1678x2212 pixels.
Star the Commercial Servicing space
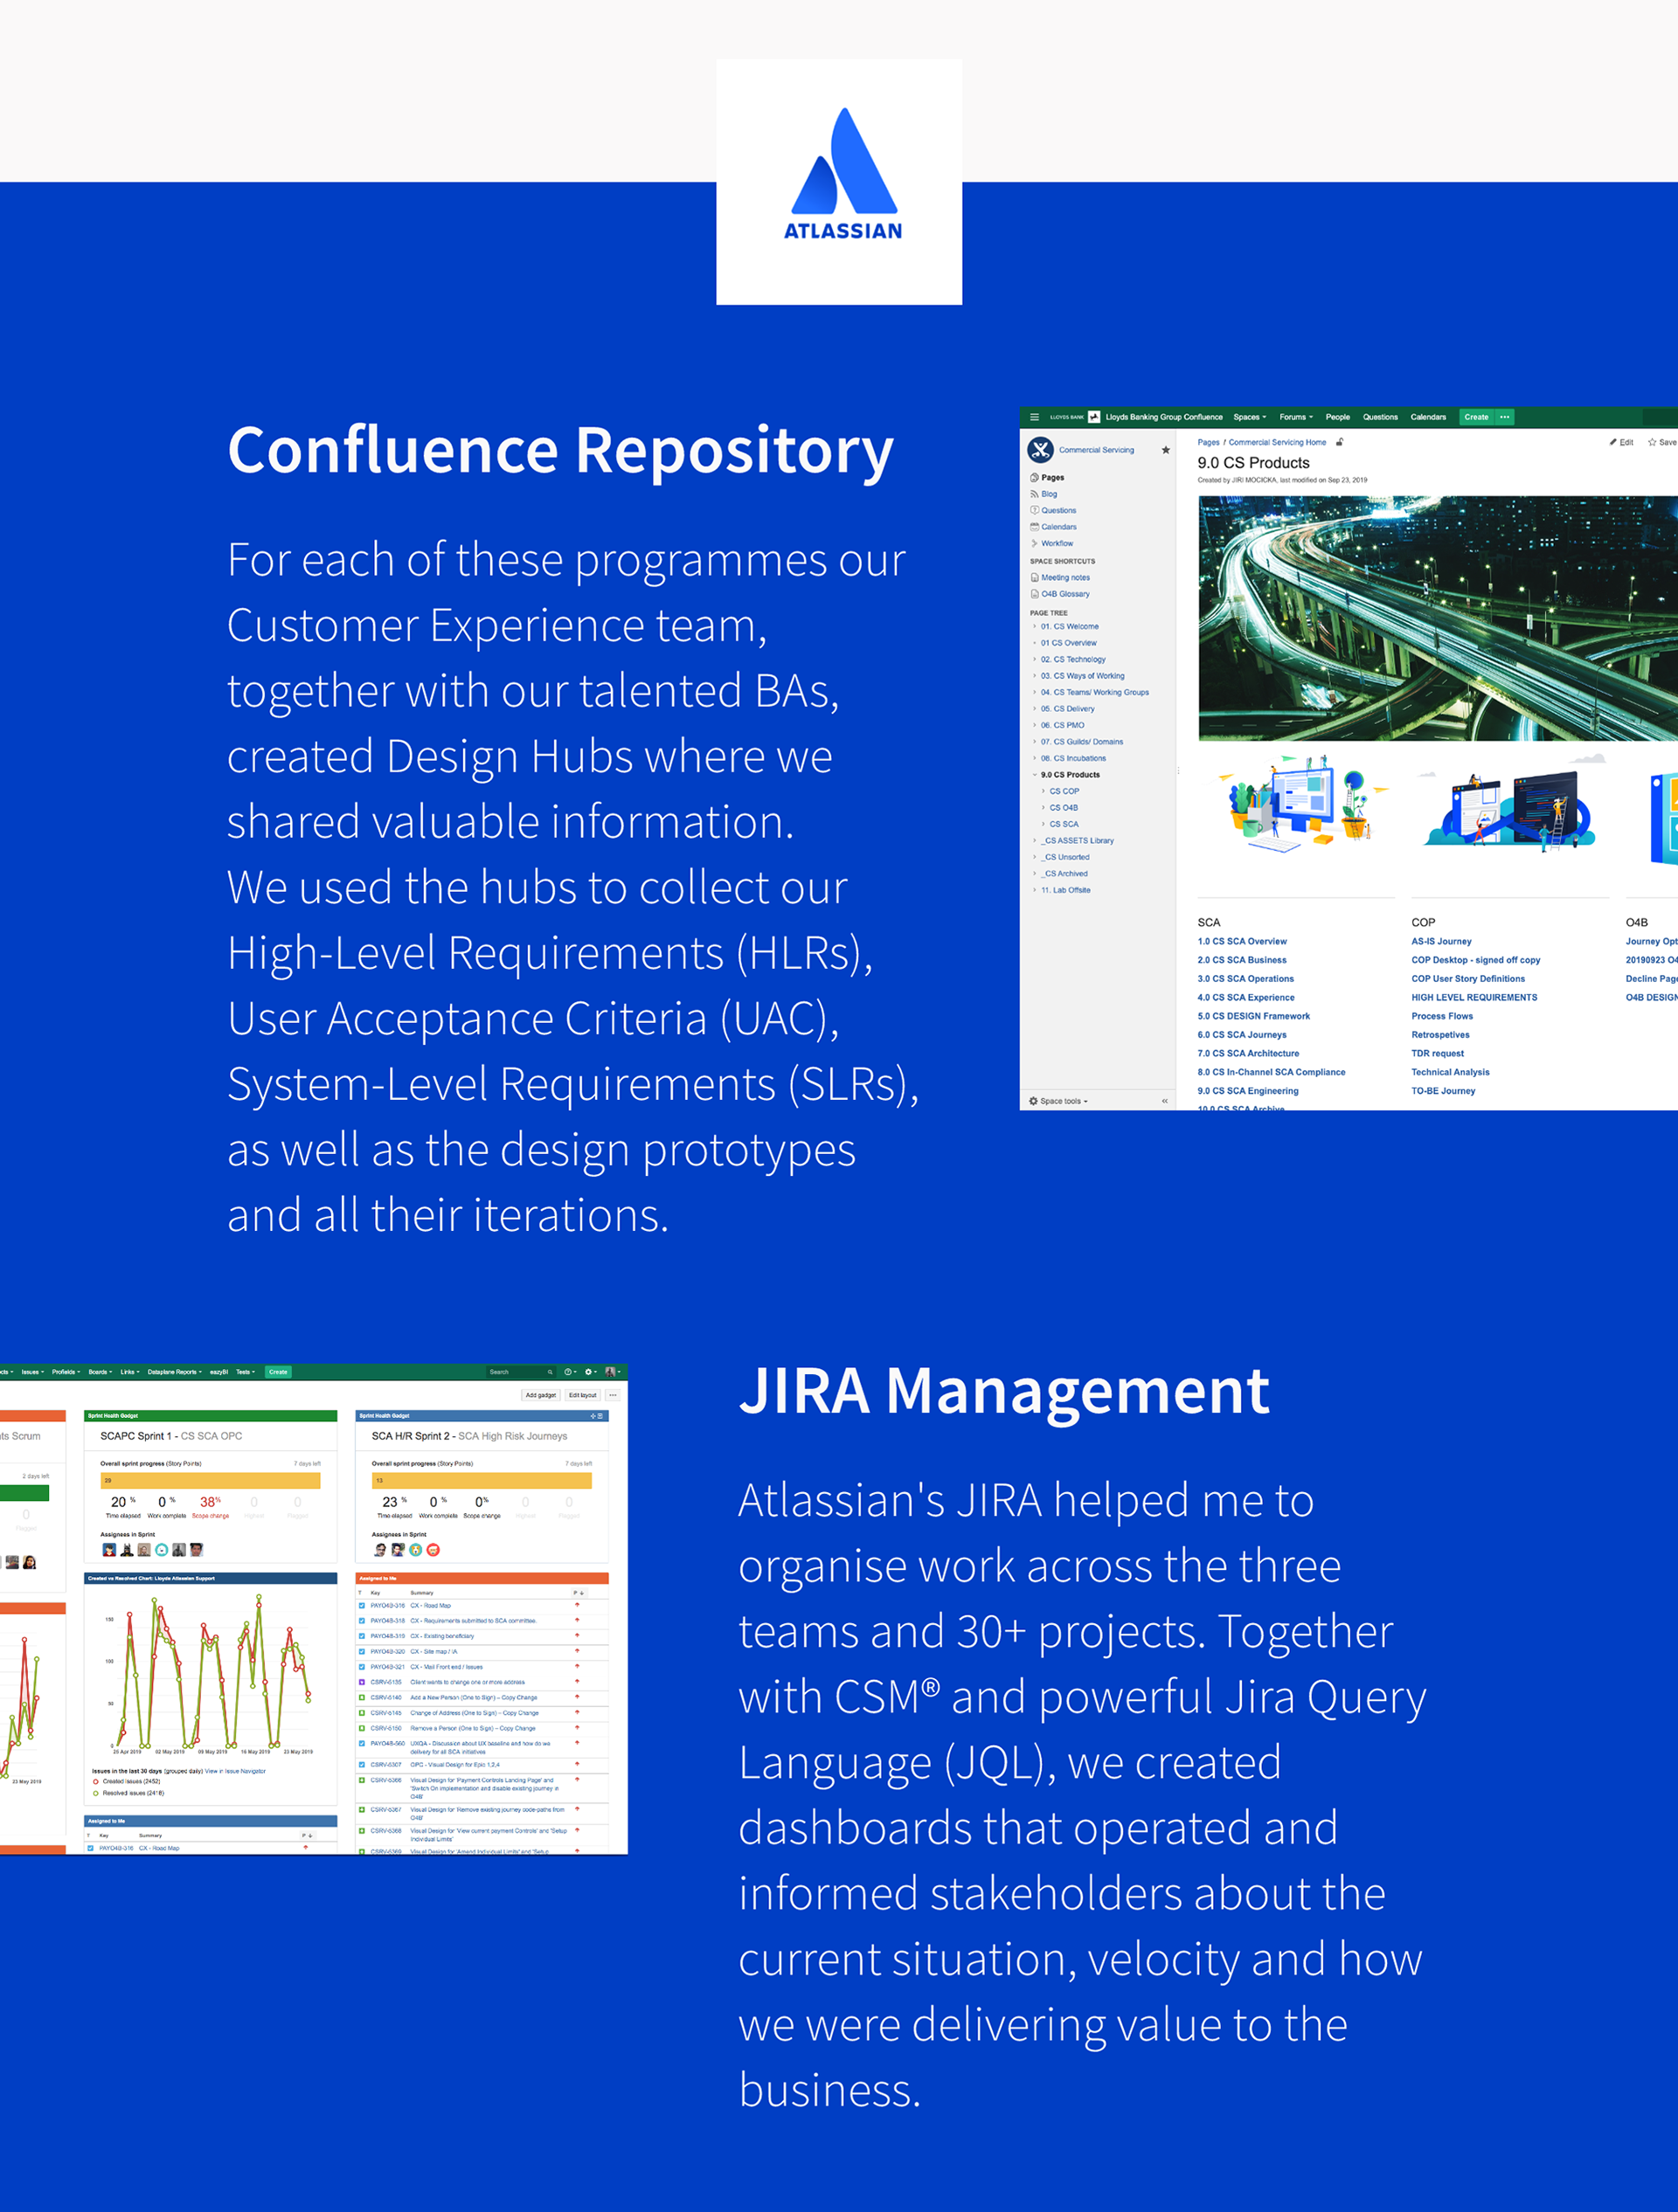1166,450
